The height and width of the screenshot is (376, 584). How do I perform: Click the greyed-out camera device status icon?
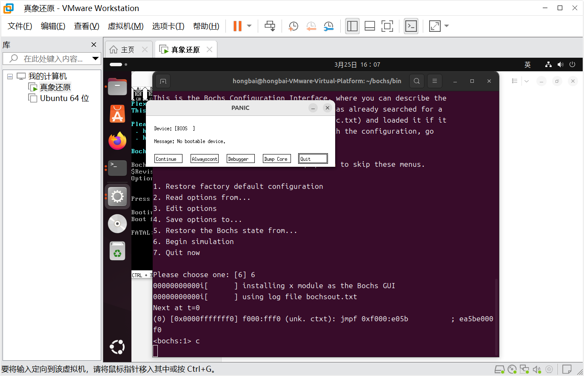click(x=549, y=370)
